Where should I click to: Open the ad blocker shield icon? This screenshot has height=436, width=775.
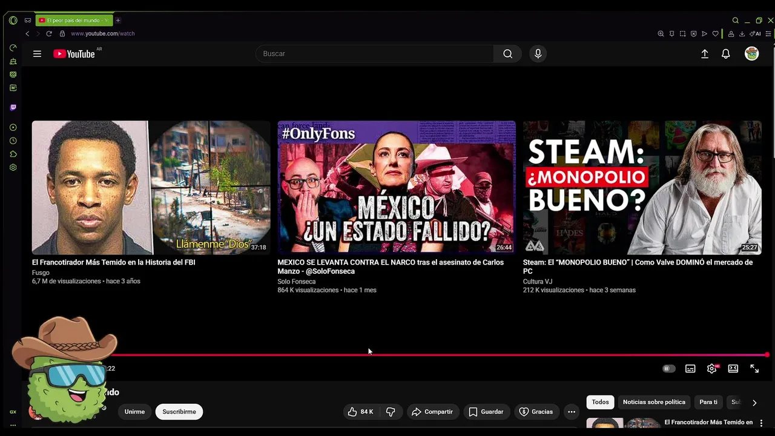(693, 33)
